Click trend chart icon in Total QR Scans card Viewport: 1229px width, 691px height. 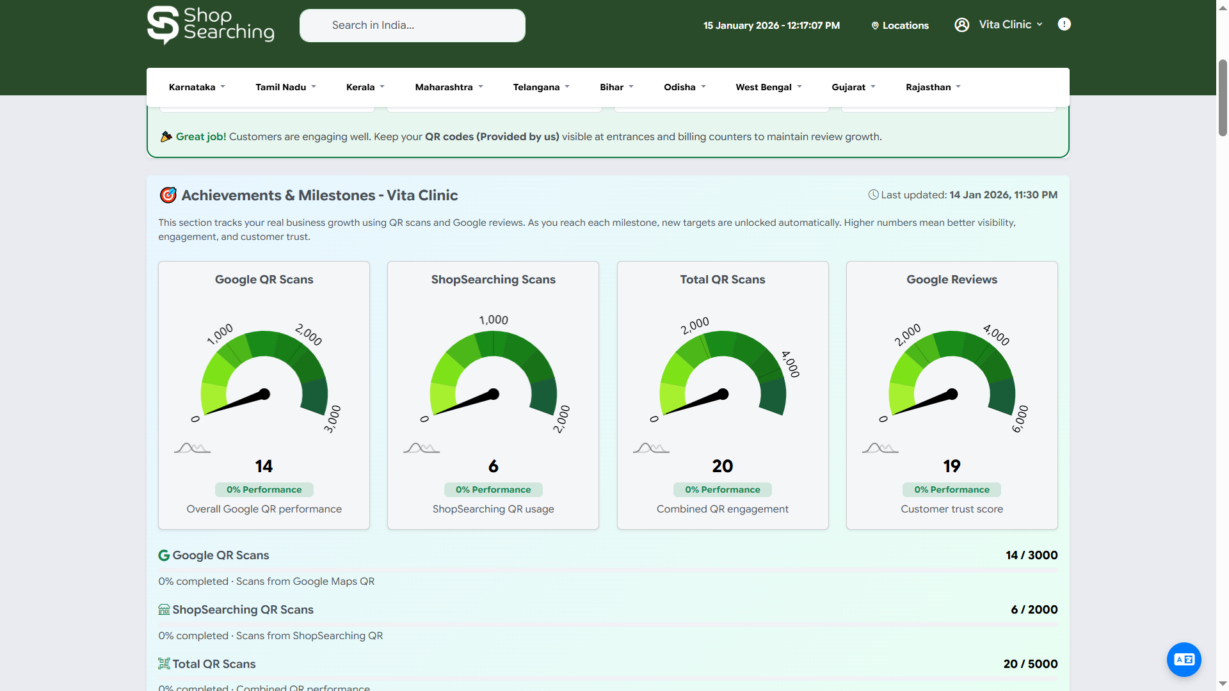click(x=651, y=448)
